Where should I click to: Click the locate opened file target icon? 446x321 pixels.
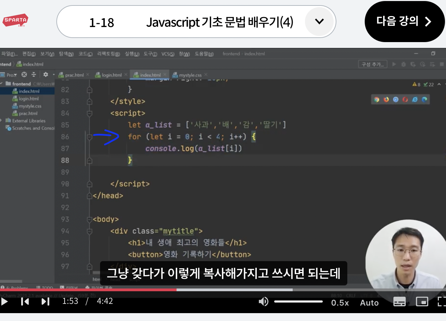[x=24, y=75]
